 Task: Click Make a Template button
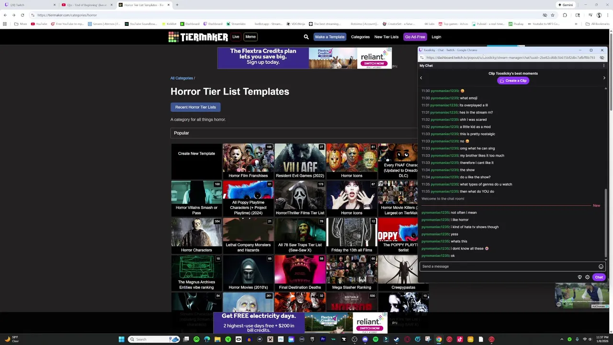pyautogui.click(x=329, y=37)
